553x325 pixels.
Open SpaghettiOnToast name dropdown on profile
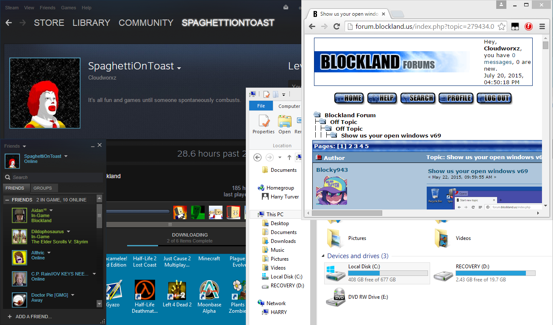pos(179,68)
